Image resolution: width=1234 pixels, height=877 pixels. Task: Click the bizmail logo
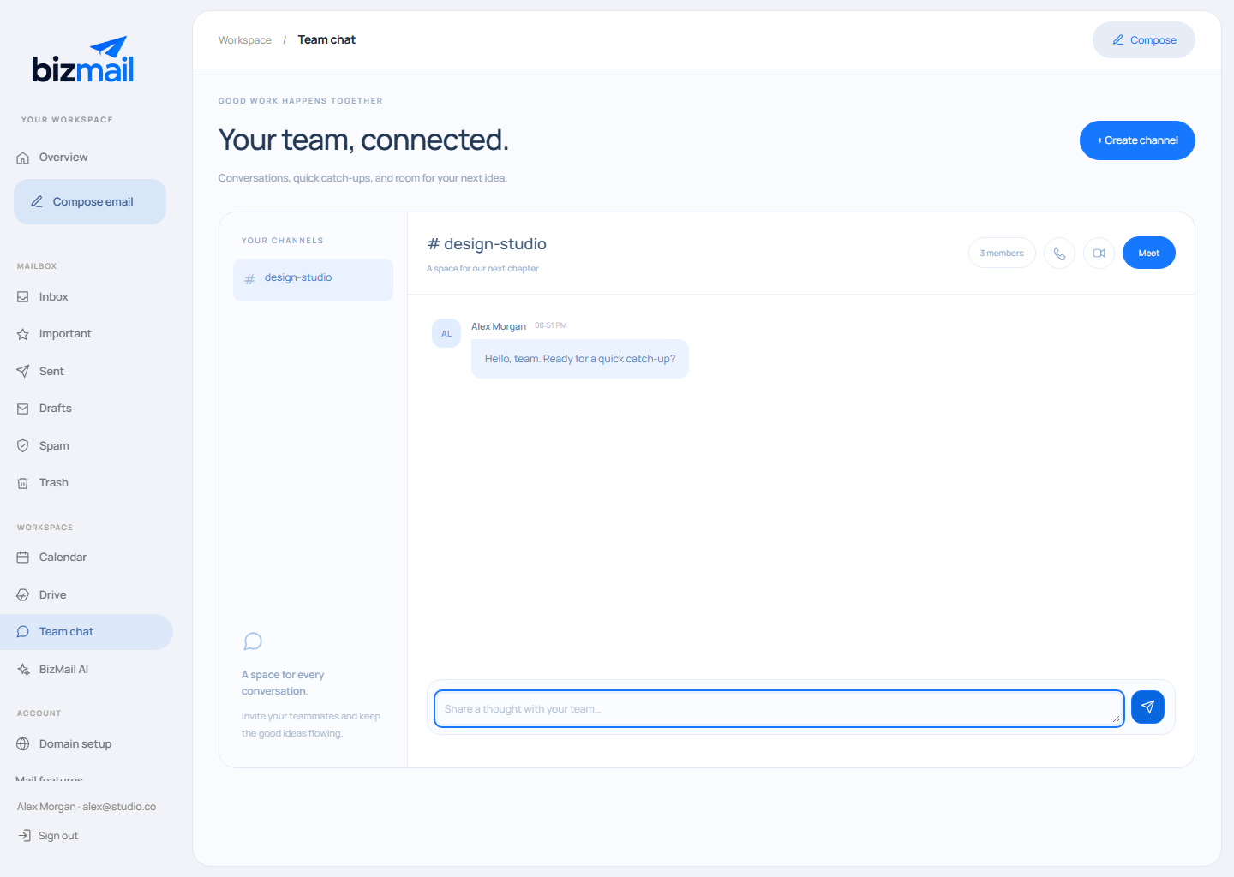point(83,60)
